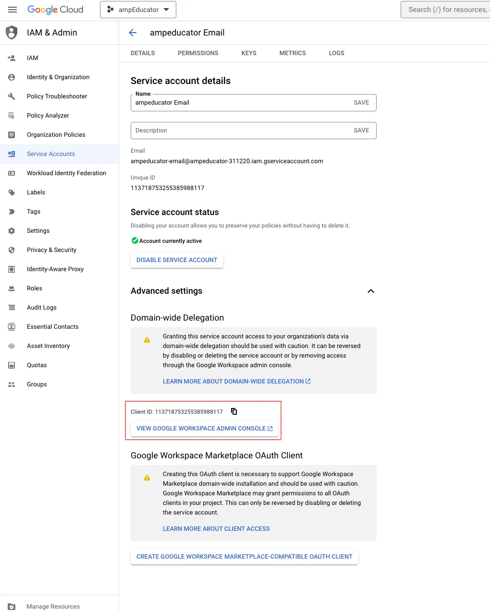Open Learn More About Client Access link
The height and width of the screenshot is (611, 490).
click(x=216, y=529)
